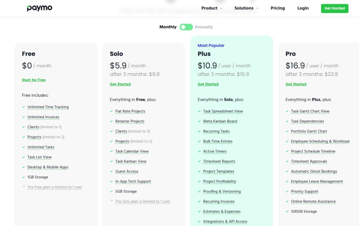This screenshot has width=359, height=226.
Task: Click the checkmark beside Meta Kanban Board
Action: tap(199, 121)
